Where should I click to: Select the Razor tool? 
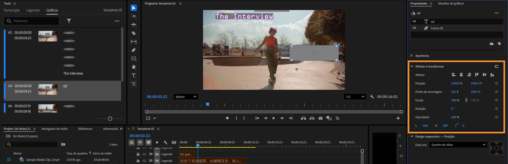coord(134,33)
